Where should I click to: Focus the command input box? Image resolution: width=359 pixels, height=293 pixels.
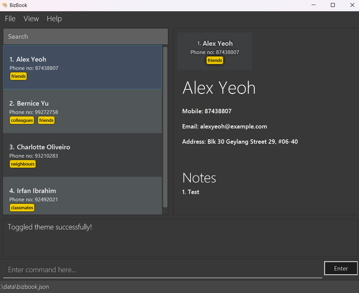(x=163, y=270)
